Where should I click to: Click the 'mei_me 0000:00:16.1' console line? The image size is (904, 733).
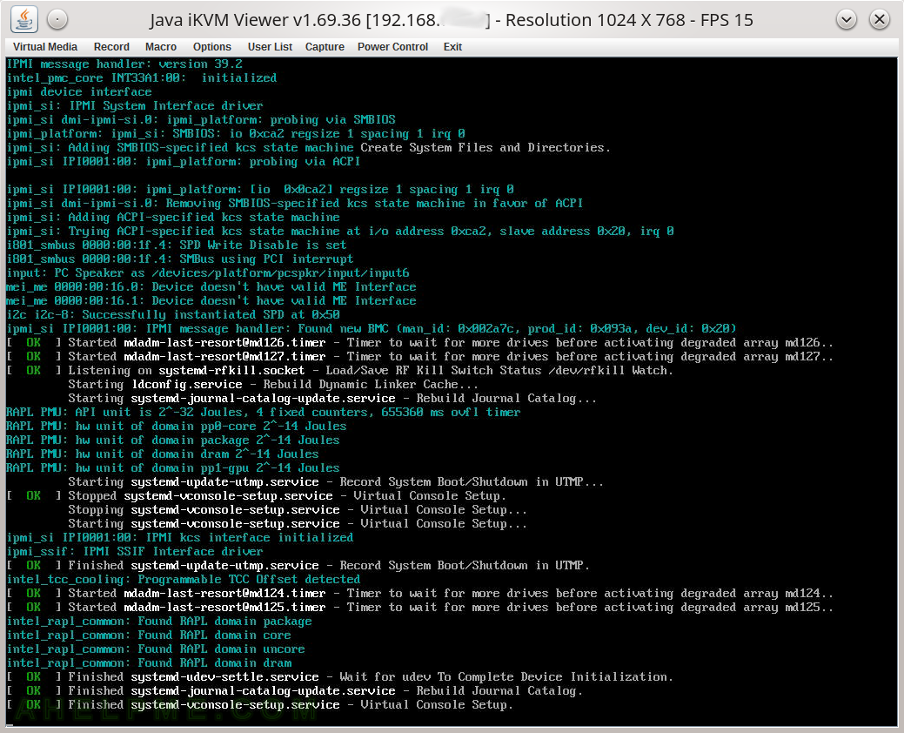[211, 300]
